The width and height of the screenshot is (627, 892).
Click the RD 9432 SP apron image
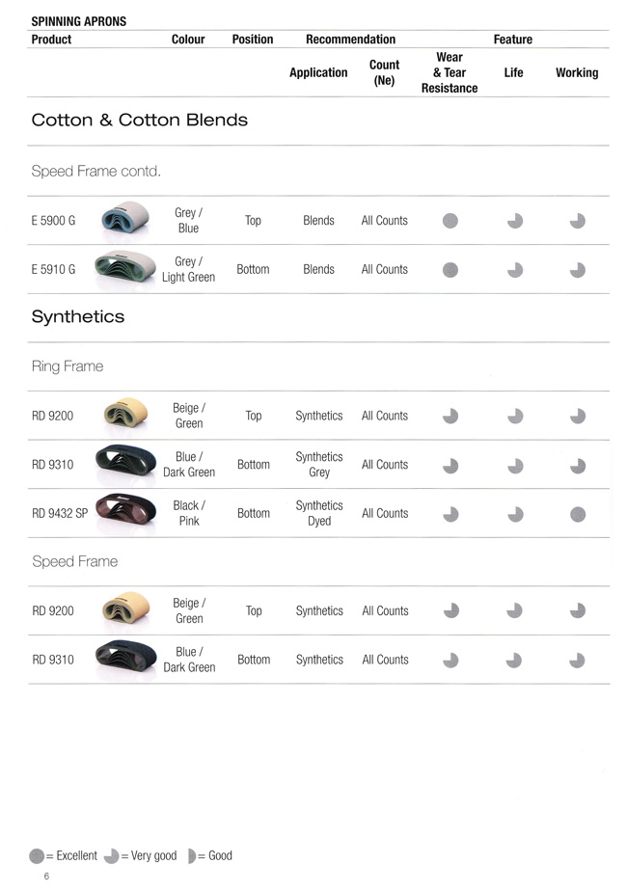[x=126, y=513]
